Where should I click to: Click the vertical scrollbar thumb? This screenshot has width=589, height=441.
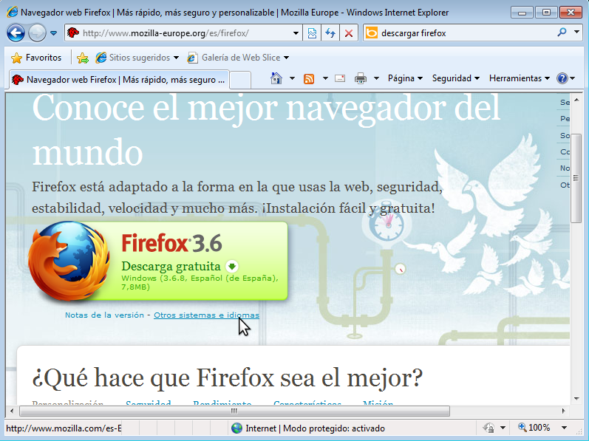point(576,178)
